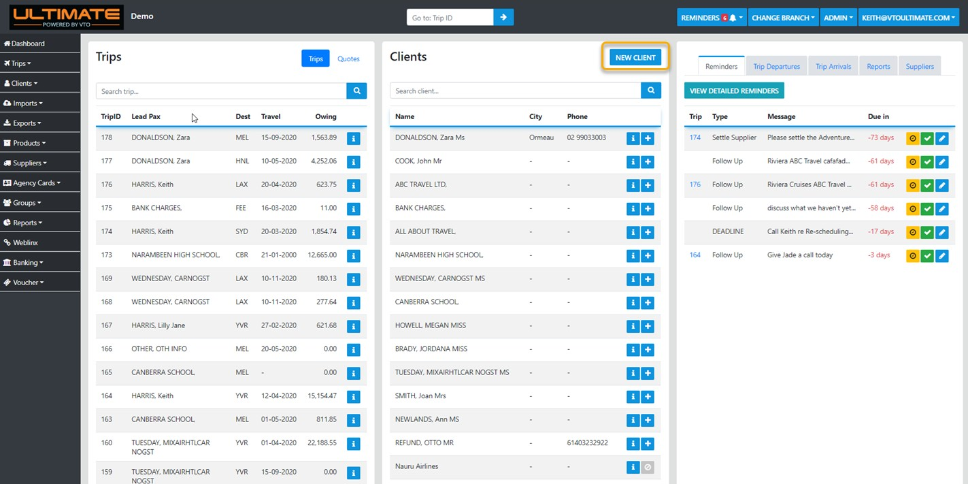Click the client search magnifier button
The height and width of the screenshot is (484, 968).
[x=651, y=91]
